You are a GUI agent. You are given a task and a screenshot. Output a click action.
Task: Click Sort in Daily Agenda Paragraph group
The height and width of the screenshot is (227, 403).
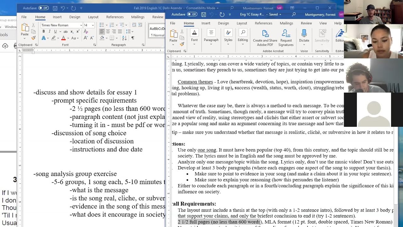click(x=124, y=38)
